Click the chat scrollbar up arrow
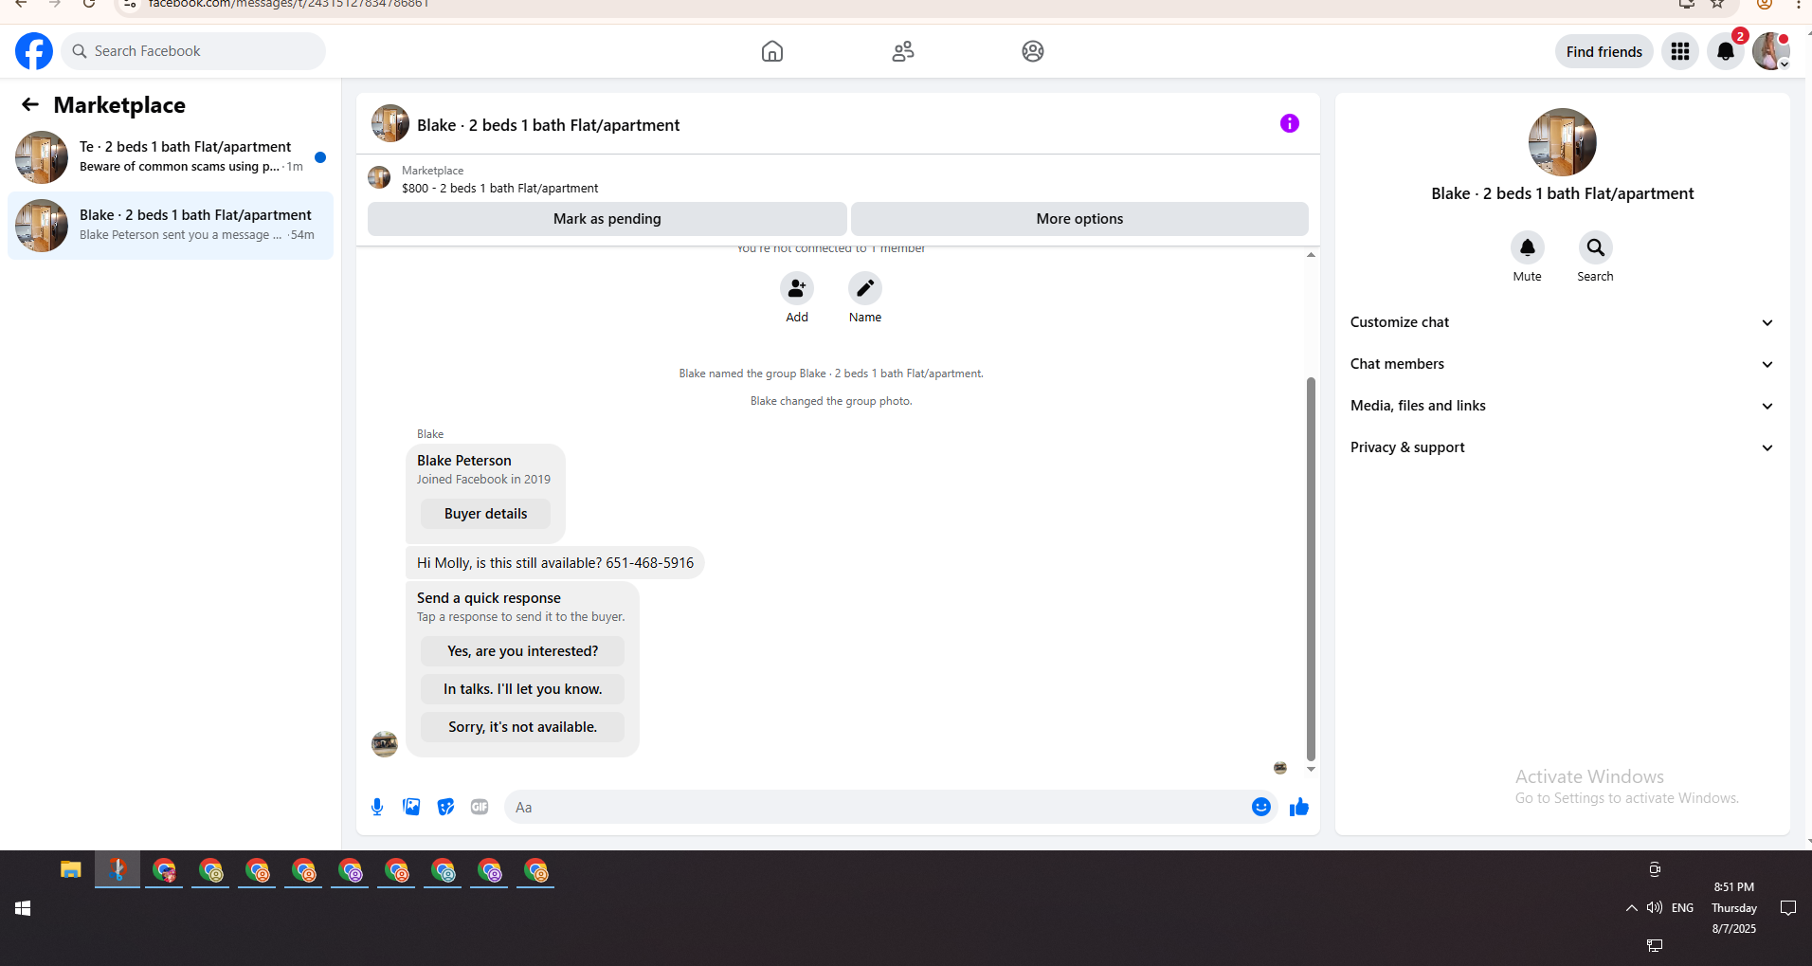The image size is (1812, 966). tap(1311, 255)
